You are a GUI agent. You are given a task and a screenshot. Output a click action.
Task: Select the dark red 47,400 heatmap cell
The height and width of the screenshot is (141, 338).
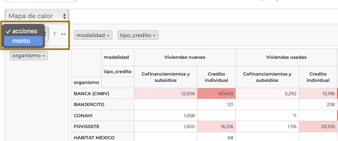(x=216, y=93)
